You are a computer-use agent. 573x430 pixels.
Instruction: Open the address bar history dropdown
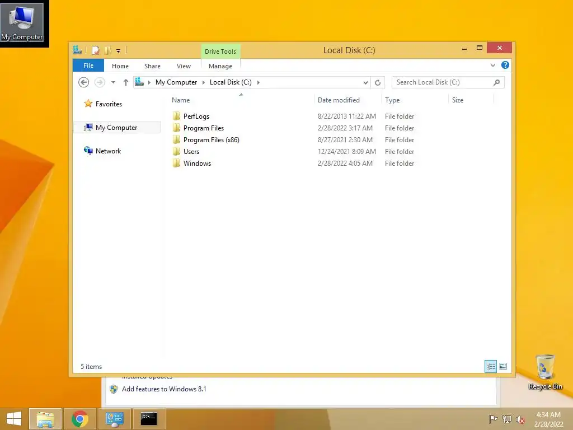coord(365,83)
